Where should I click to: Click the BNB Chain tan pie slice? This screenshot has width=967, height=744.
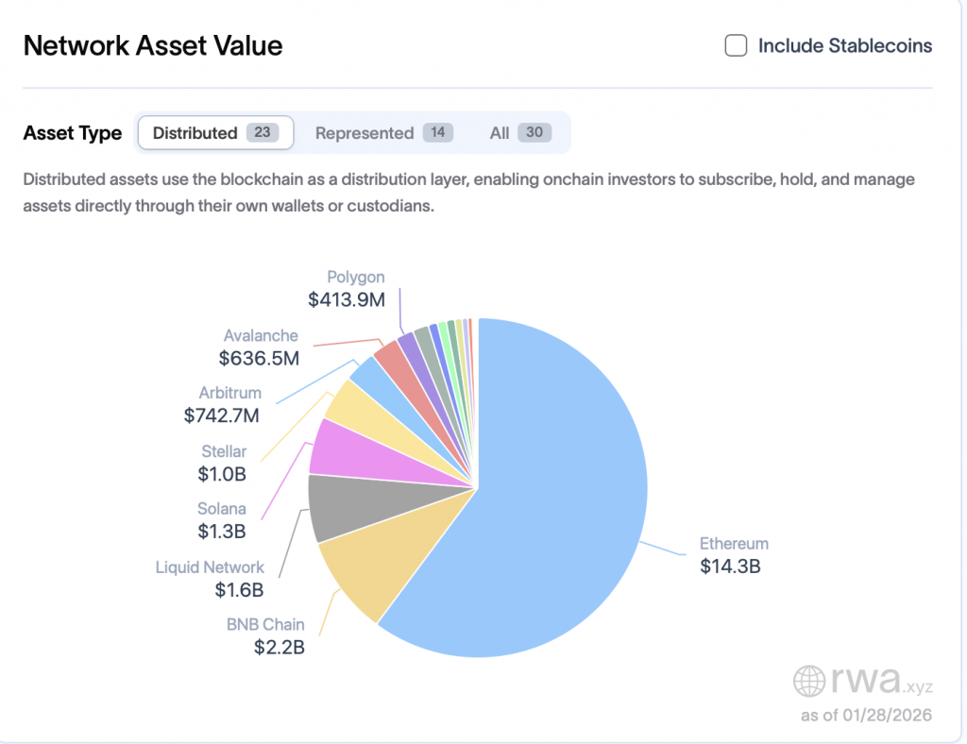click(378, 566)
